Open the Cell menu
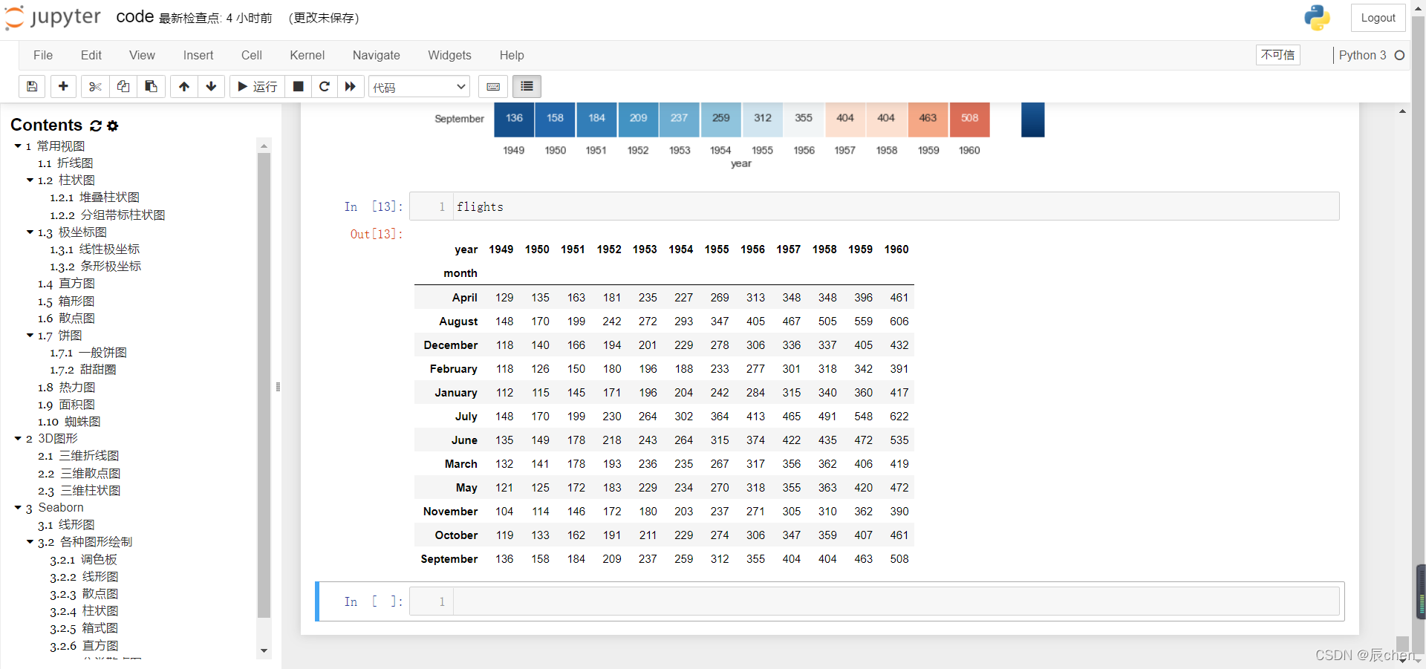Screen dimensions: 1426x669 click(x=252, y=55)
